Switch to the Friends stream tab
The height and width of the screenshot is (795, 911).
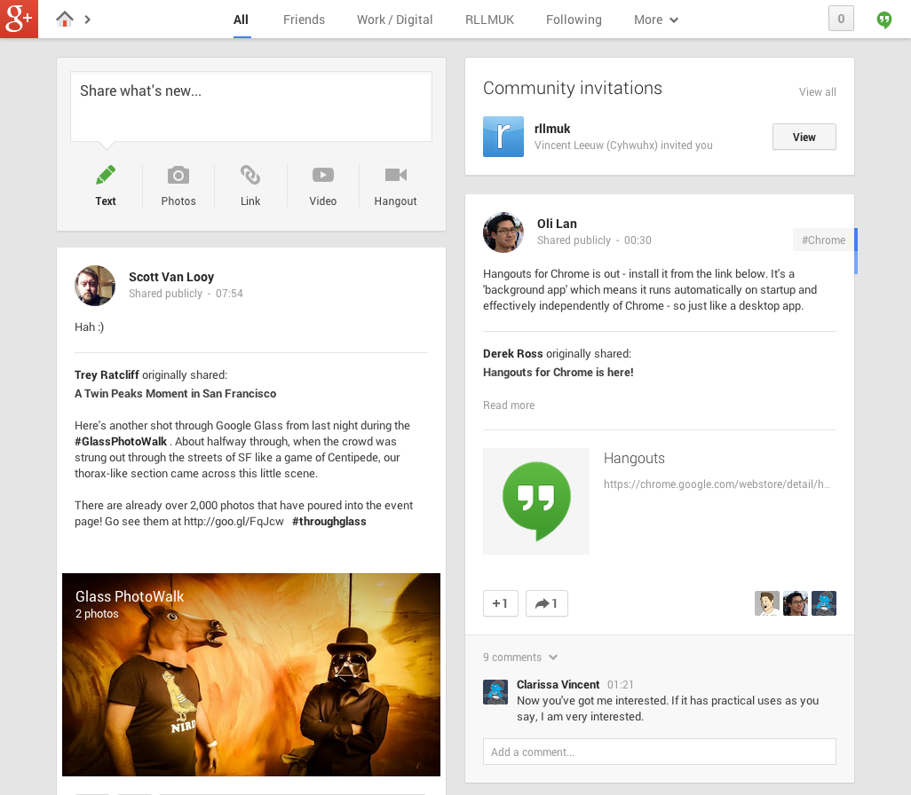[304, 20]
